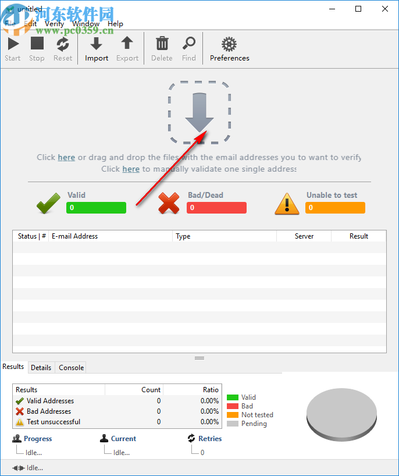Sort by E-mail Address column header
This screenshot has height=476, width=399.
click(111, 236)
